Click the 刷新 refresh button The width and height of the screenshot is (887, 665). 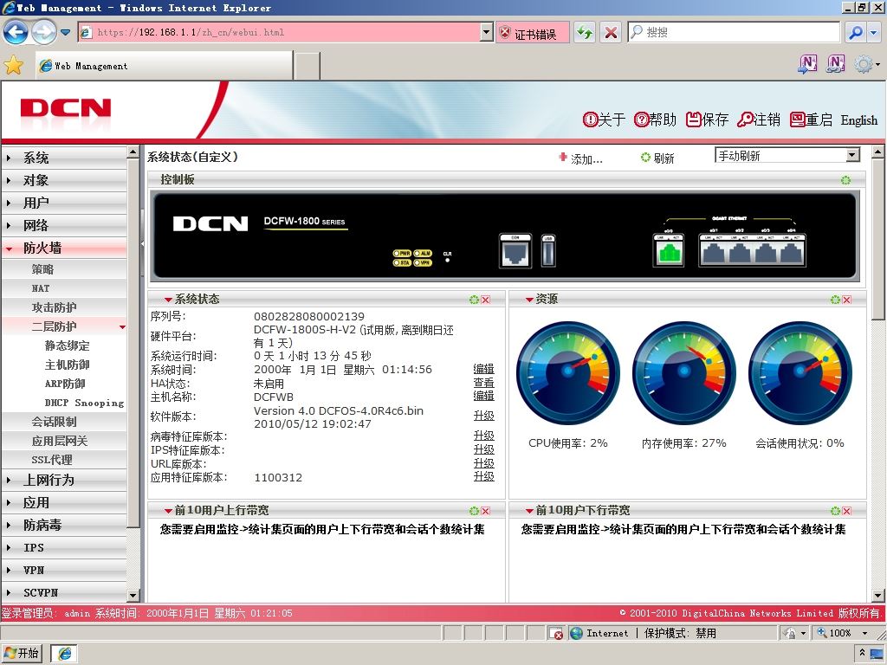point(657,158)
